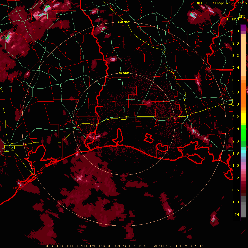Viewport: 248px width, 248px height.
Task: Click the 9.8 scale value
Action: 236,31
